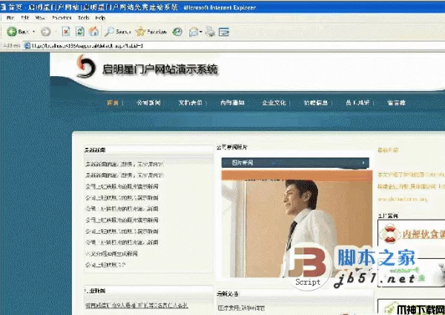Open the 文档表单 navigation tab

190,103
